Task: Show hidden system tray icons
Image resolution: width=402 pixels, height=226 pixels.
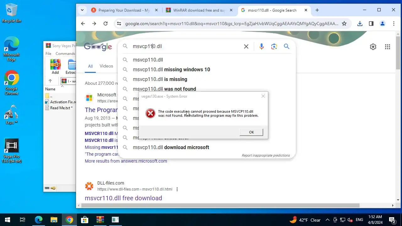Action: tap(327, 220)
